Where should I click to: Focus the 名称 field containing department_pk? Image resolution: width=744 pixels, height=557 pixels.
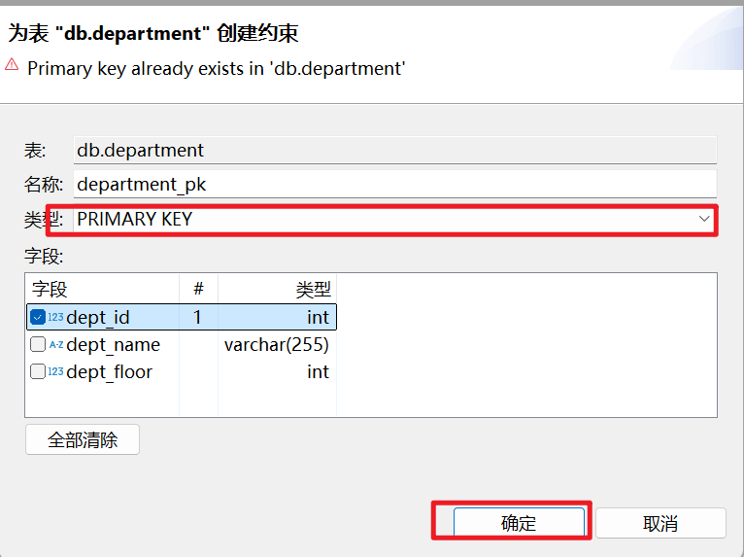(x=394, y=185)
